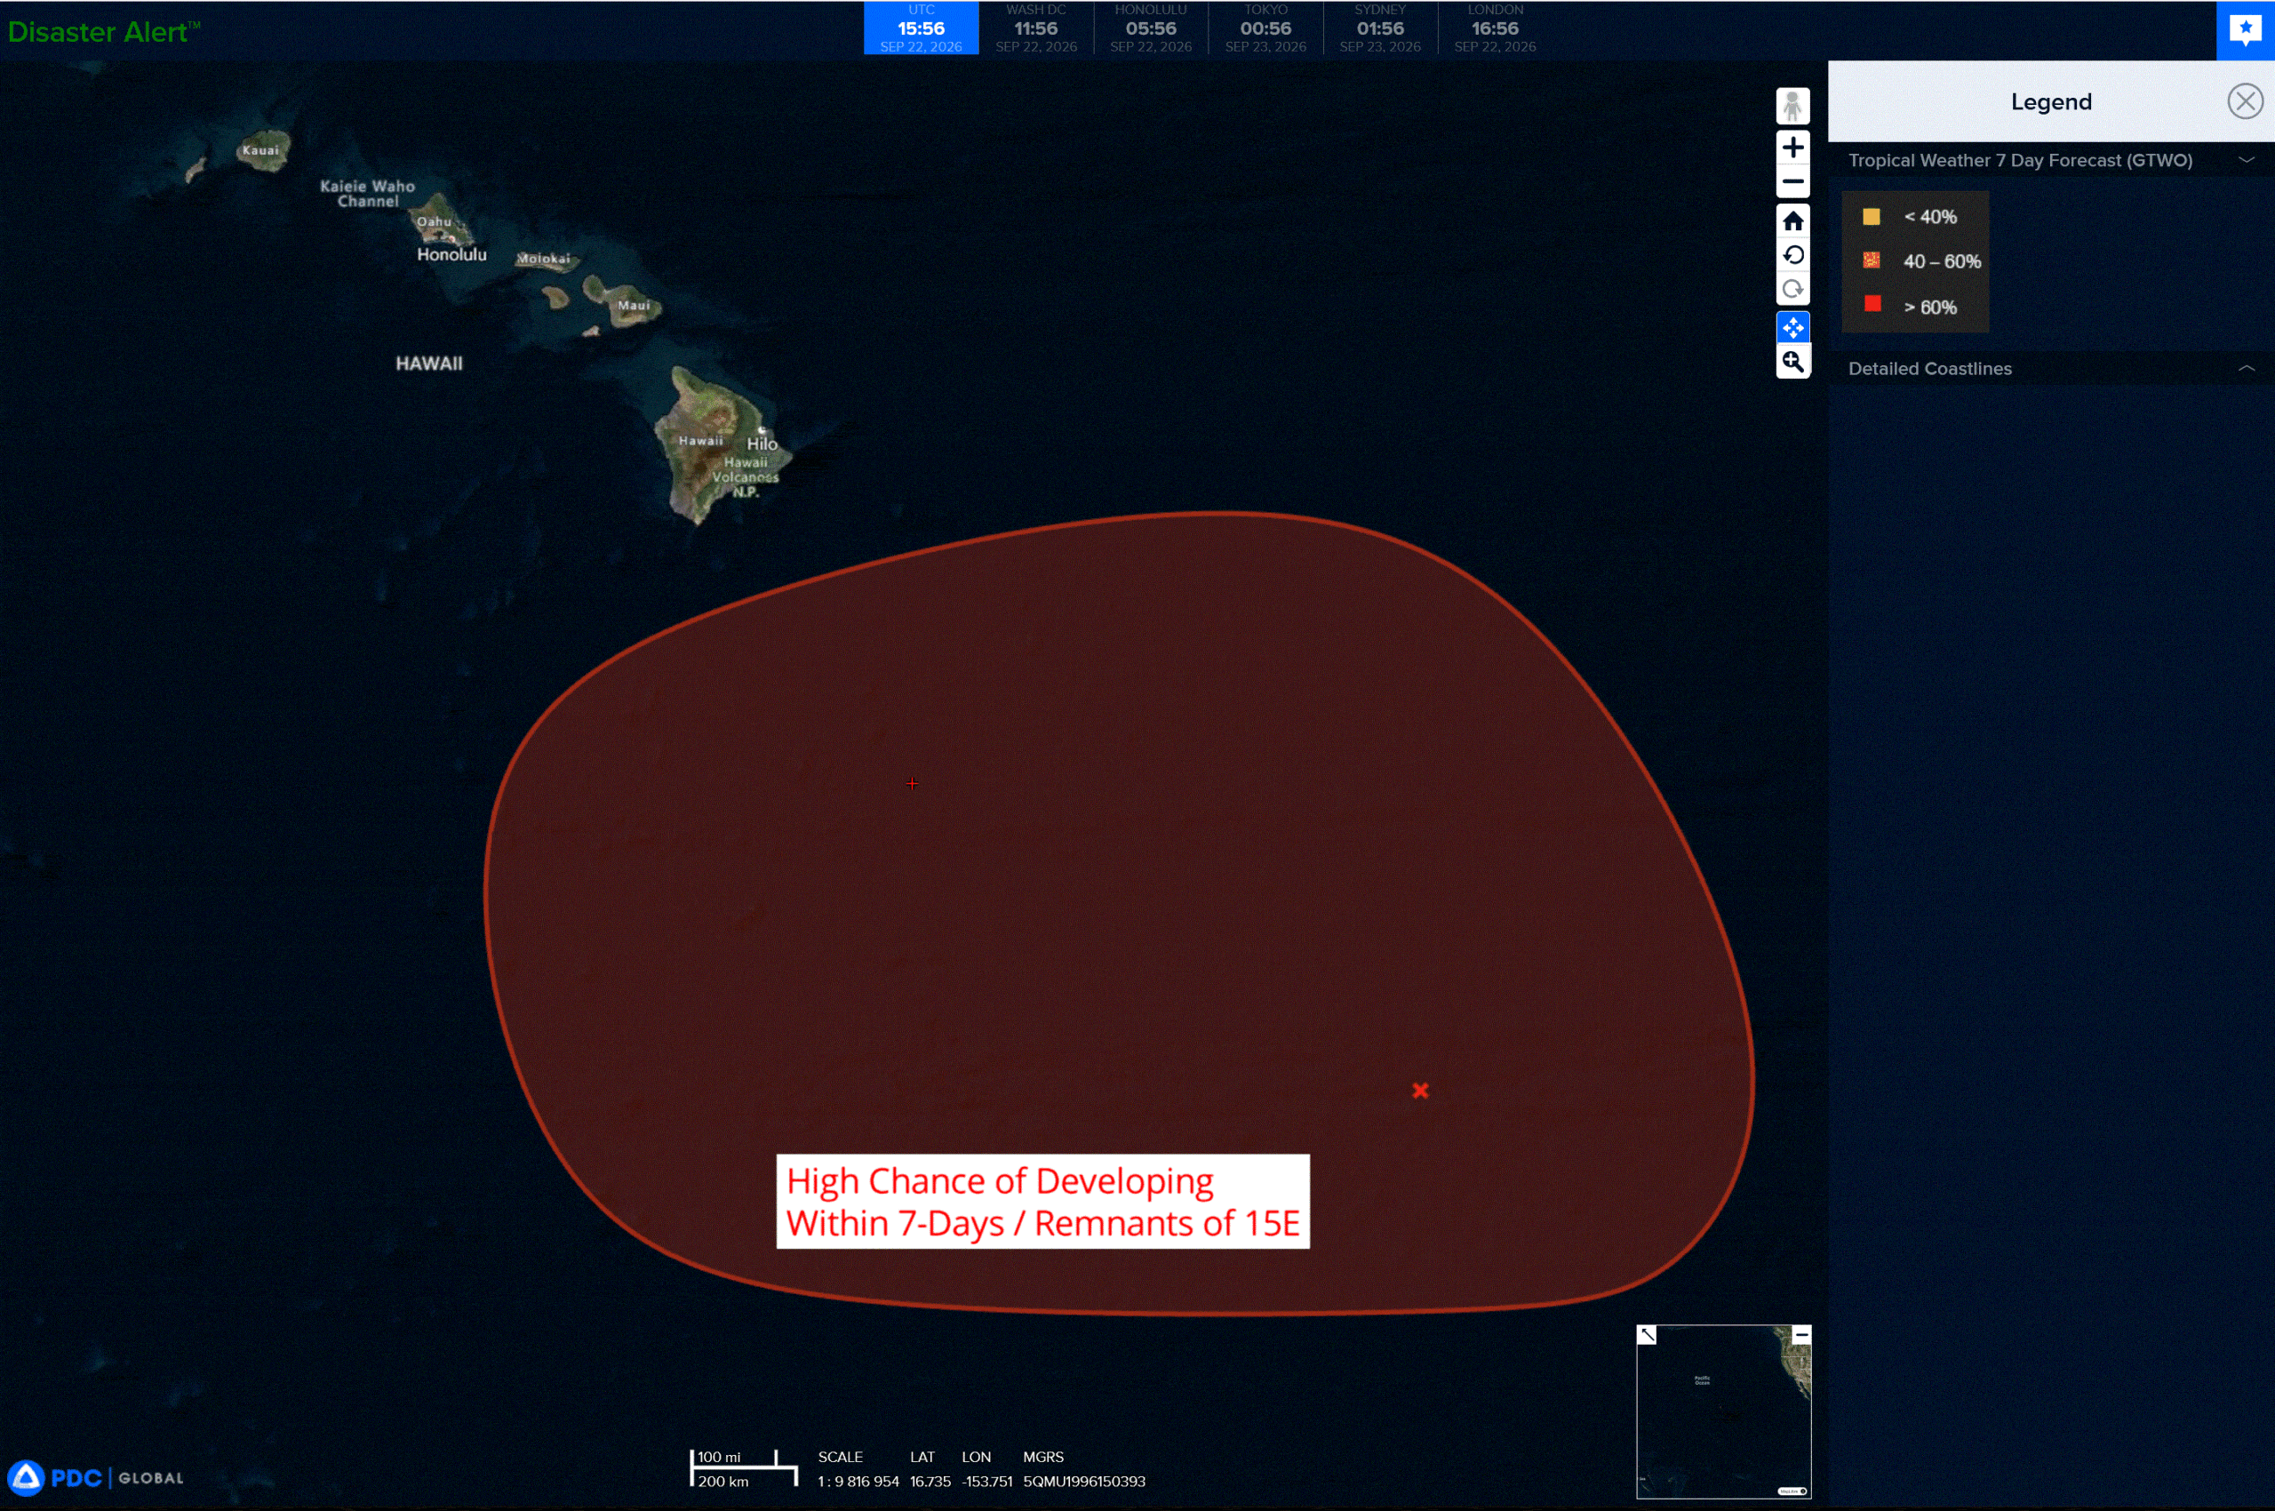The width and height of the screenshot is (2275, 1511).
Task: Go to next map extent
Action: tap(1792, 289)
